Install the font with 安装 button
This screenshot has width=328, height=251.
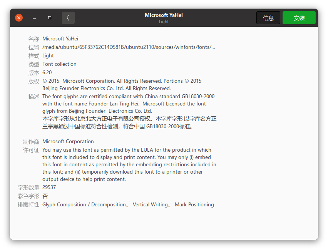pos(299,18)
